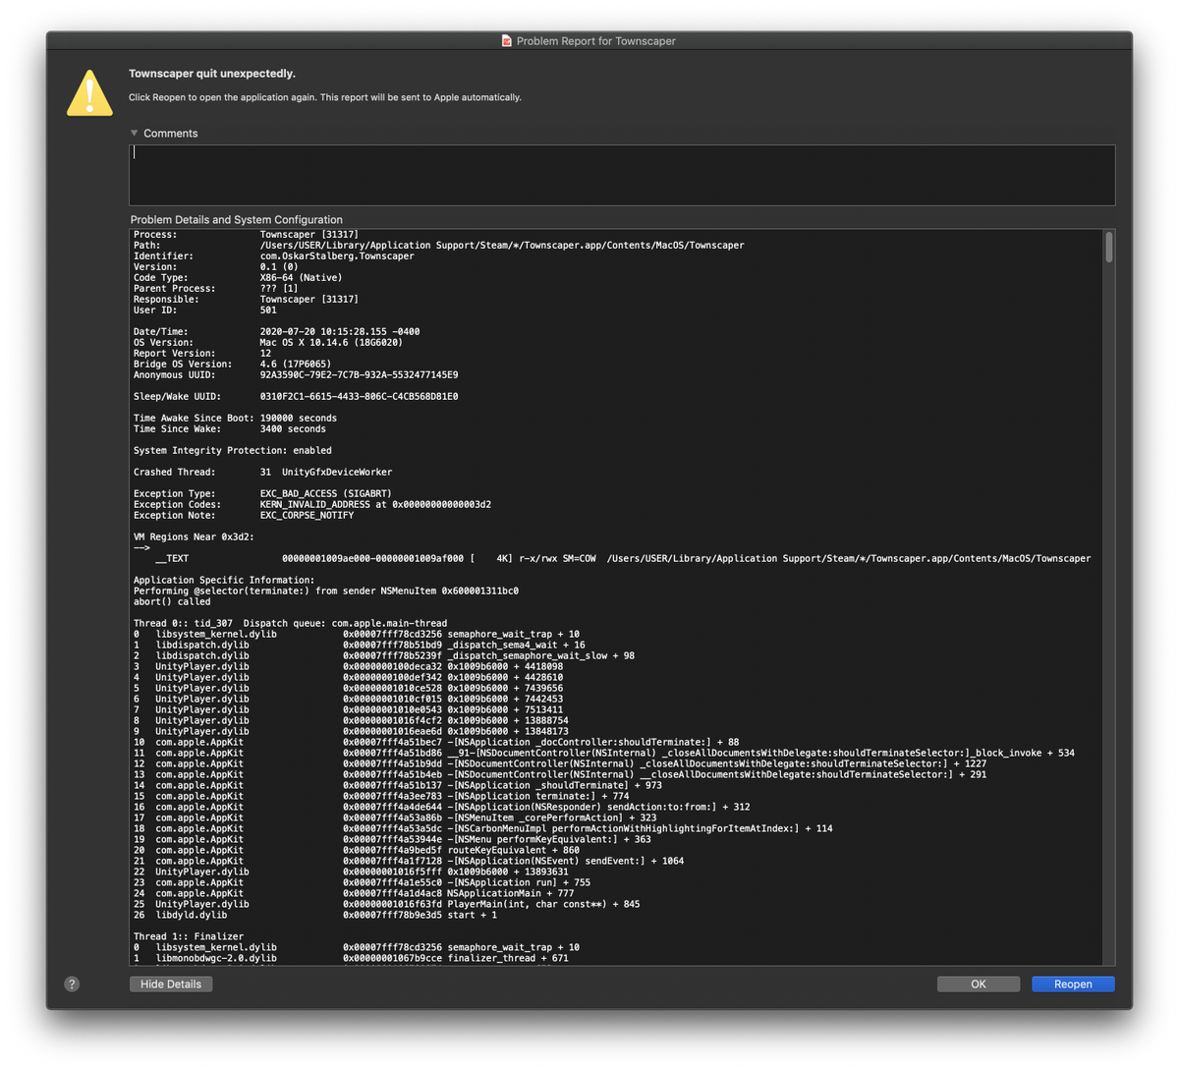Click the 'User ID: 501' line

tap(205, 310)
